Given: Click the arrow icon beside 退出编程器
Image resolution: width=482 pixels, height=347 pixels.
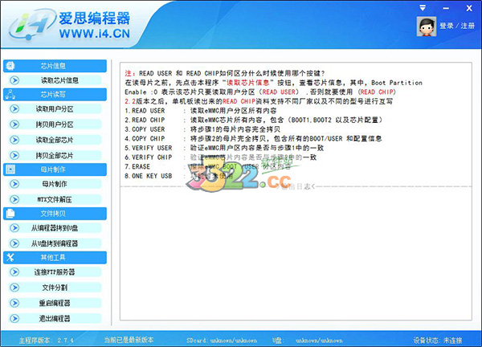Looking at the screenshot, I should pos(14,318).
